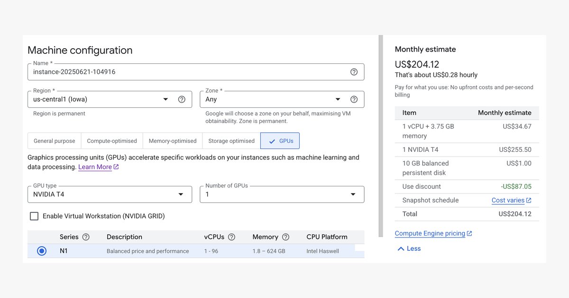This screenshot has width=569, height=298.
Task: Click the Series column header text
Action: pos(69,237)
